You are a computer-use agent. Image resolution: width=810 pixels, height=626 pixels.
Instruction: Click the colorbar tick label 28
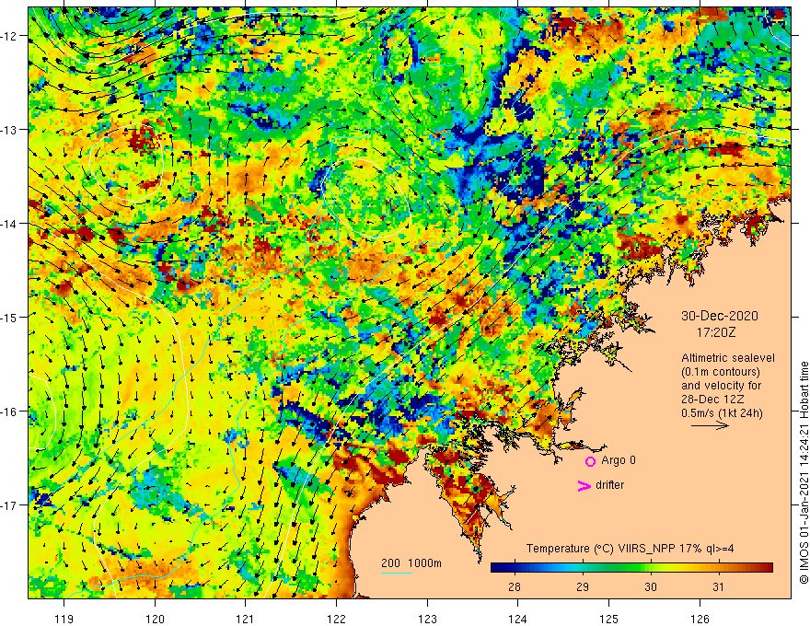(x=514, y=587)
